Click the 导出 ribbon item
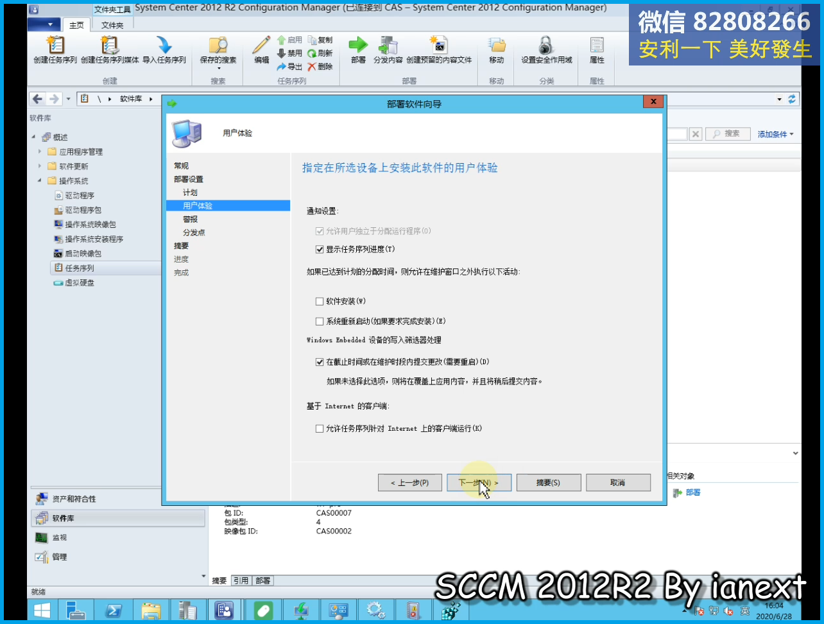Screen dimensions: 824x624 pyautogui.click(x=289, y=67)
